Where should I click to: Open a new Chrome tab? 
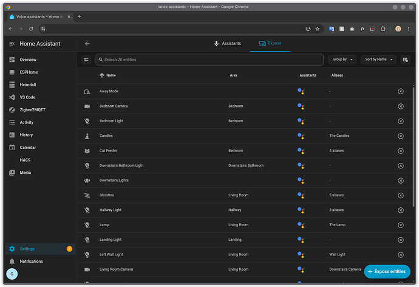point(79,17)
